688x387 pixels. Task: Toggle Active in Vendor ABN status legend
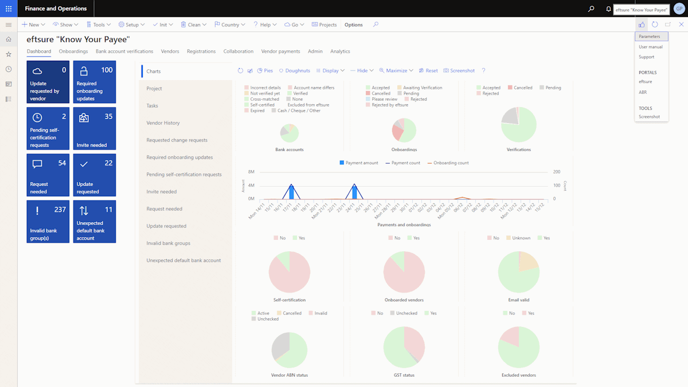260,313
